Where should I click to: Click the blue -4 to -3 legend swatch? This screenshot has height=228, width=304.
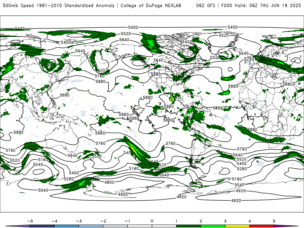tap(66, 226)
